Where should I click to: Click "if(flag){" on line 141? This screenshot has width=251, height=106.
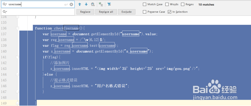pos(51,57)
